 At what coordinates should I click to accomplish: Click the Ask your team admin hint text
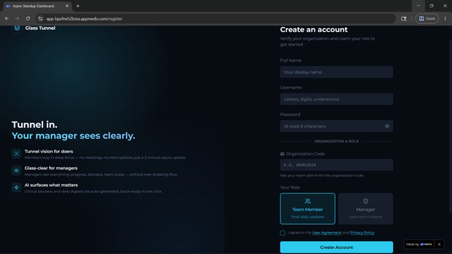(322, 176)
